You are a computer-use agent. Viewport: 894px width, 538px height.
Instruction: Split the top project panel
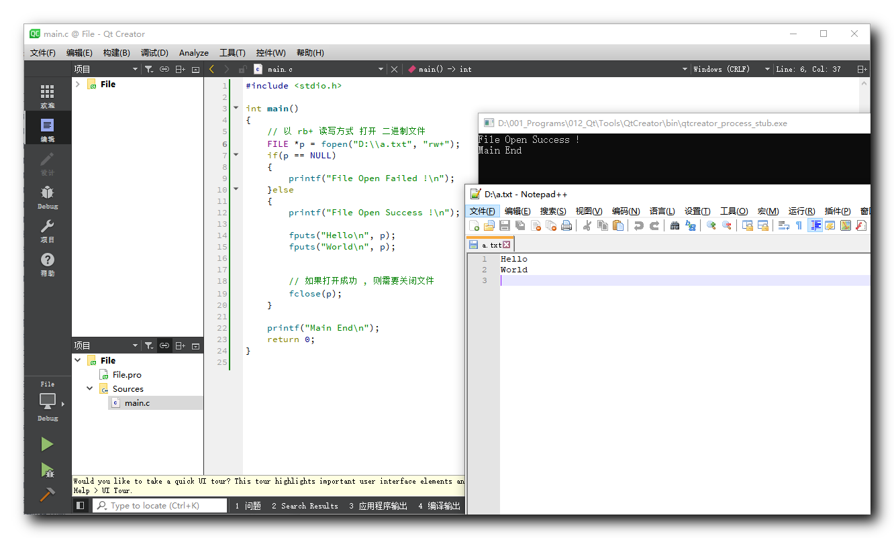point(180,69)
